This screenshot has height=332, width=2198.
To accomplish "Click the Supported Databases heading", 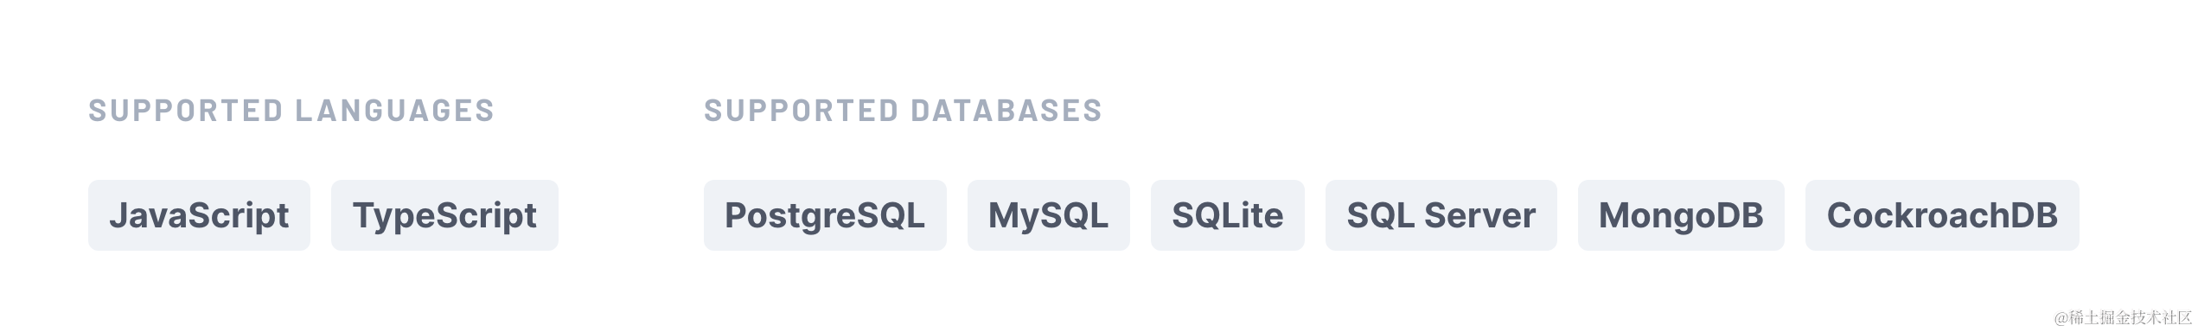I will click(x=904, y=111).
